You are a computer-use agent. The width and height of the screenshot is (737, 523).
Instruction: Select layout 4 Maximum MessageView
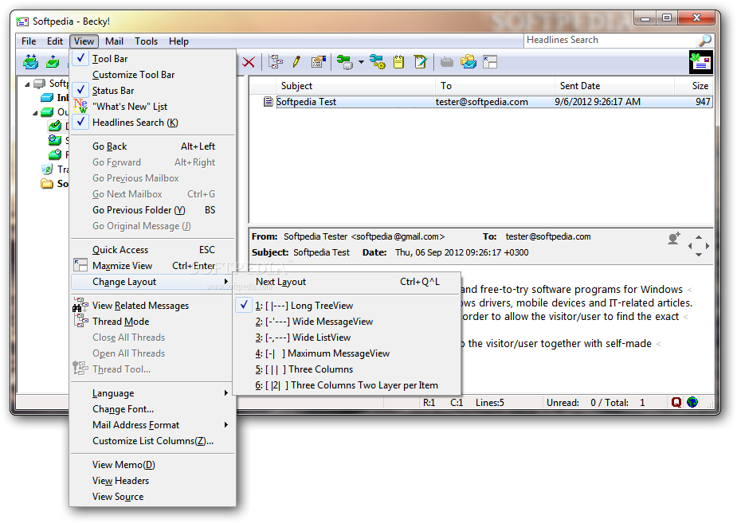[x=347, y=354]
